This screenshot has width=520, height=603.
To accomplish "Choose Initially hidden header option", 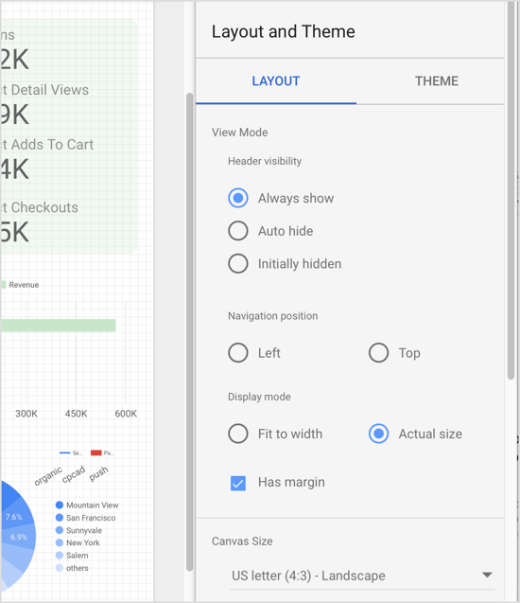I will click(x=238, y=264).
